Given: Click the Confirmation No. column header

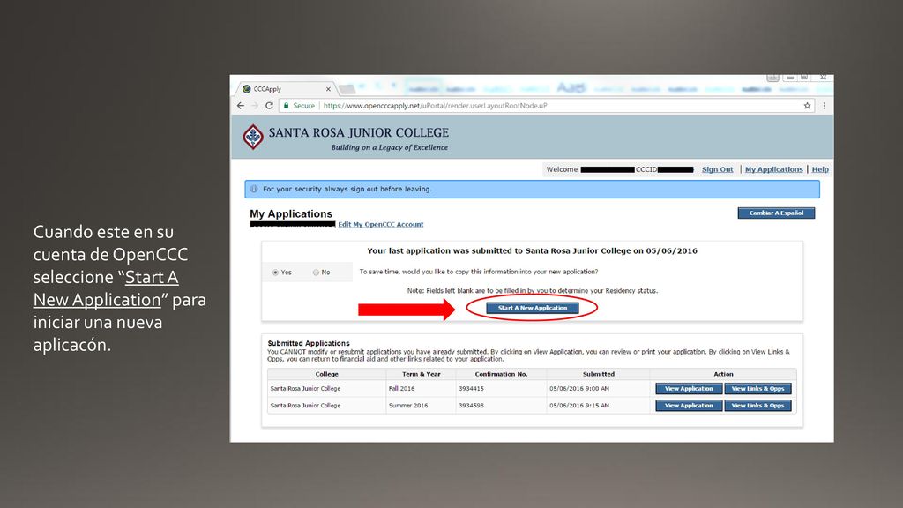Looking at the screenshot, I should click(501, 374).
